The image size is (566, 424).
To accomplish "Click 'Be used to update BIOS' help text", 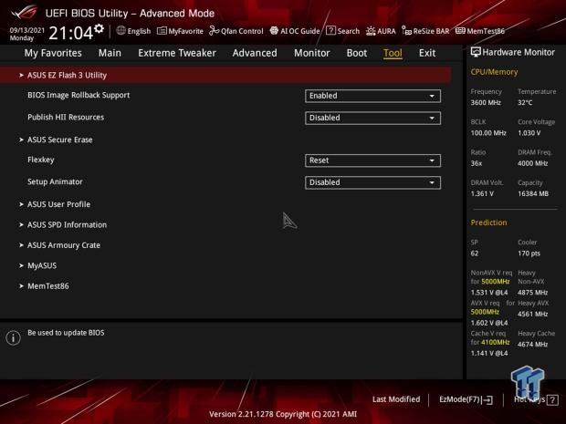I will point(66,333).
